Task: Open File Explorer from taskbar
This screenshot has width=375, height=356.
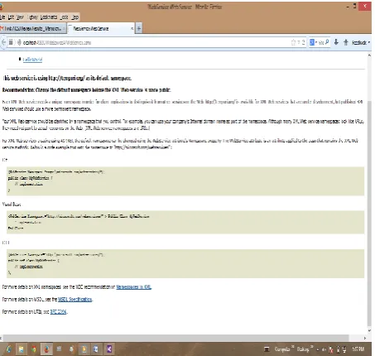Action: (x=21, y=349)
